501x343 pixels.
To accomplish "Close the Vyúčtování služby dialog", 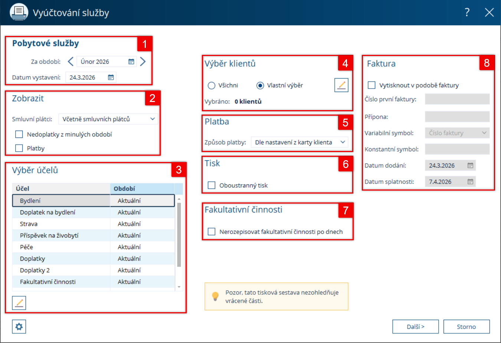I will 489,12.
